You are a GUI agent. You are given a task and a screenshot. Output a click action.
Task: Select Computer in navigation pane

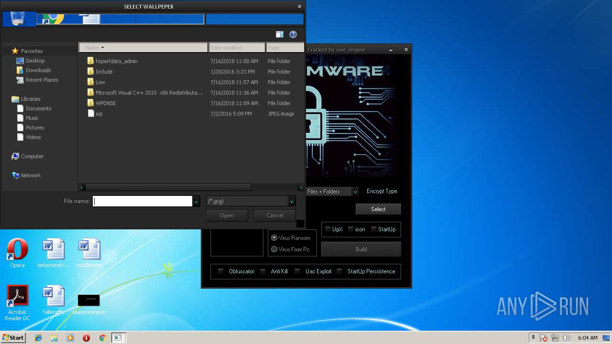[27, 156]
